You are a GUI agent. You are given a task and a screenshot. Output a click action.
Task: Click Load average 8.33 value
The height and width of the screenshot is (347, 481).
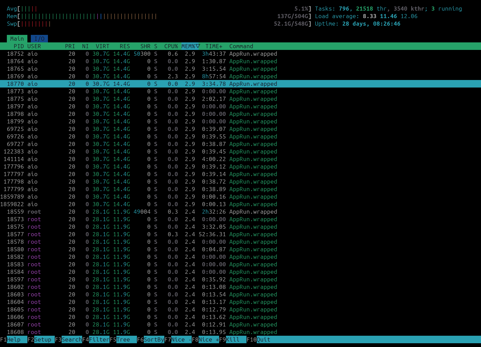pos(370,16)
